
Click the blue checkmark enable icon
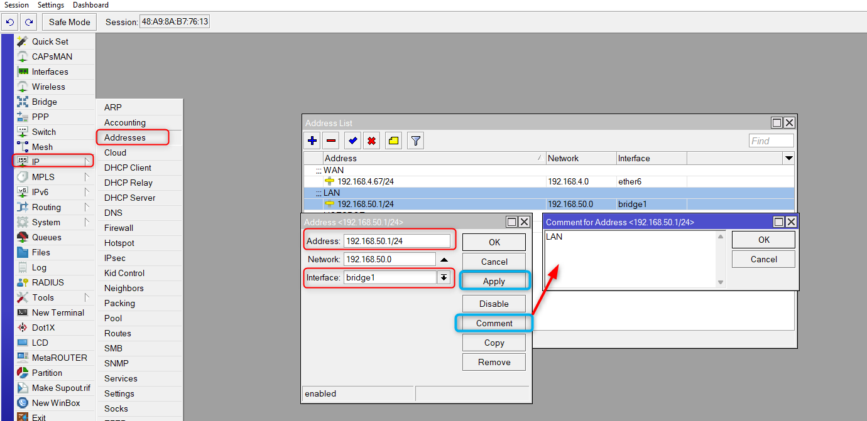[x=352, y=141]
